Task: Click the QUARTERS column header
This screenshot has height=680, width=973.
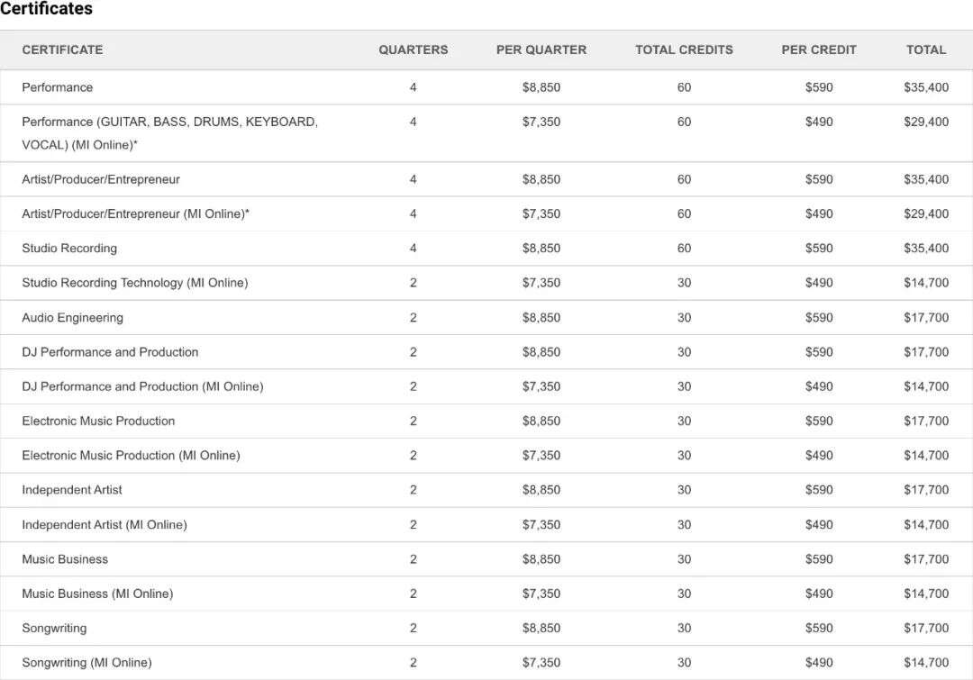Action: 413,50
